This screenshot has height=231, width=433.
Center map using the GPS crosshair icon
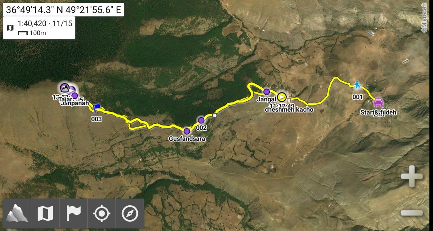point(101,213)
